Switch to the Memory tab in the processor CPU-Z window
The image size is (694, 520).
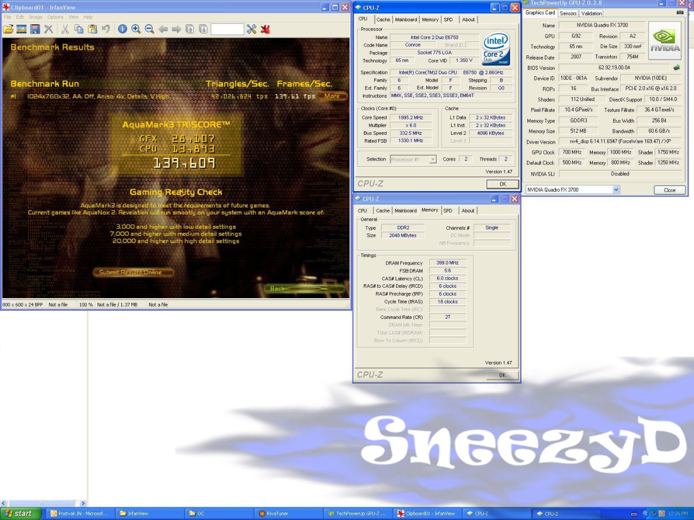(430, 20)
